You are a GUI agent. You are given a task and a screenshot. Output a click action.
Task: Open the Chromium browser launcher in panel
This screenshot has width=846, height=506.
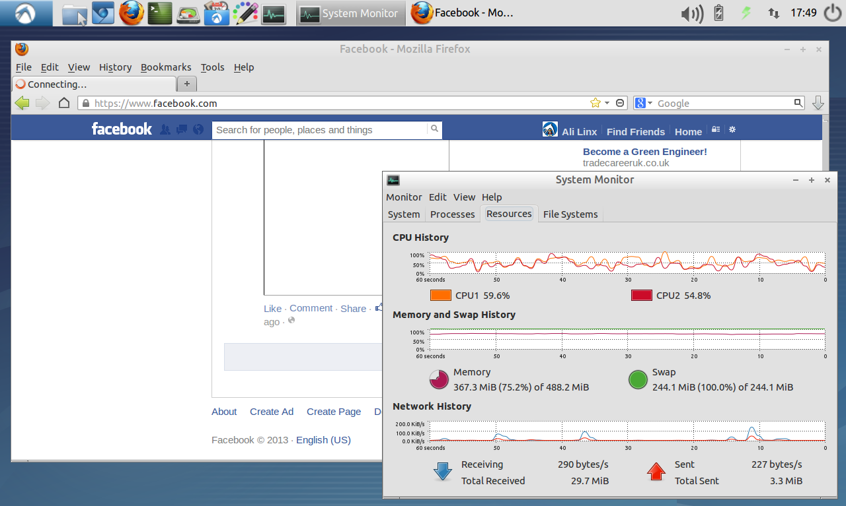pyautogui.click(x=103, y=13)
